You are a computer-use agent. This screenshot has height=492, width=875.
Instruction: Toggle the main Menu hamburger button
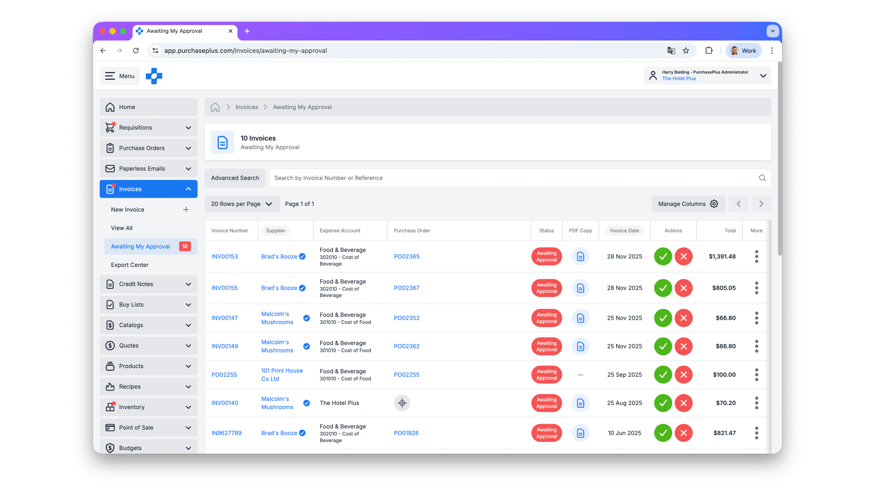tap(119, 76)
